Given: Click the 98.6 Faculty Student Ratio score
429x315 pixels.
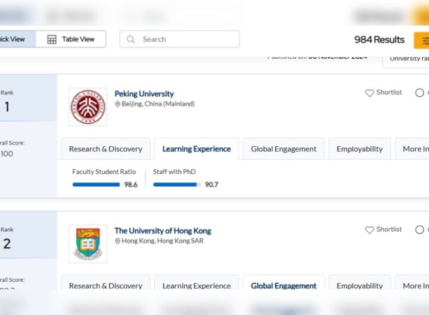Looking at the screenshot, I should 130,184.
